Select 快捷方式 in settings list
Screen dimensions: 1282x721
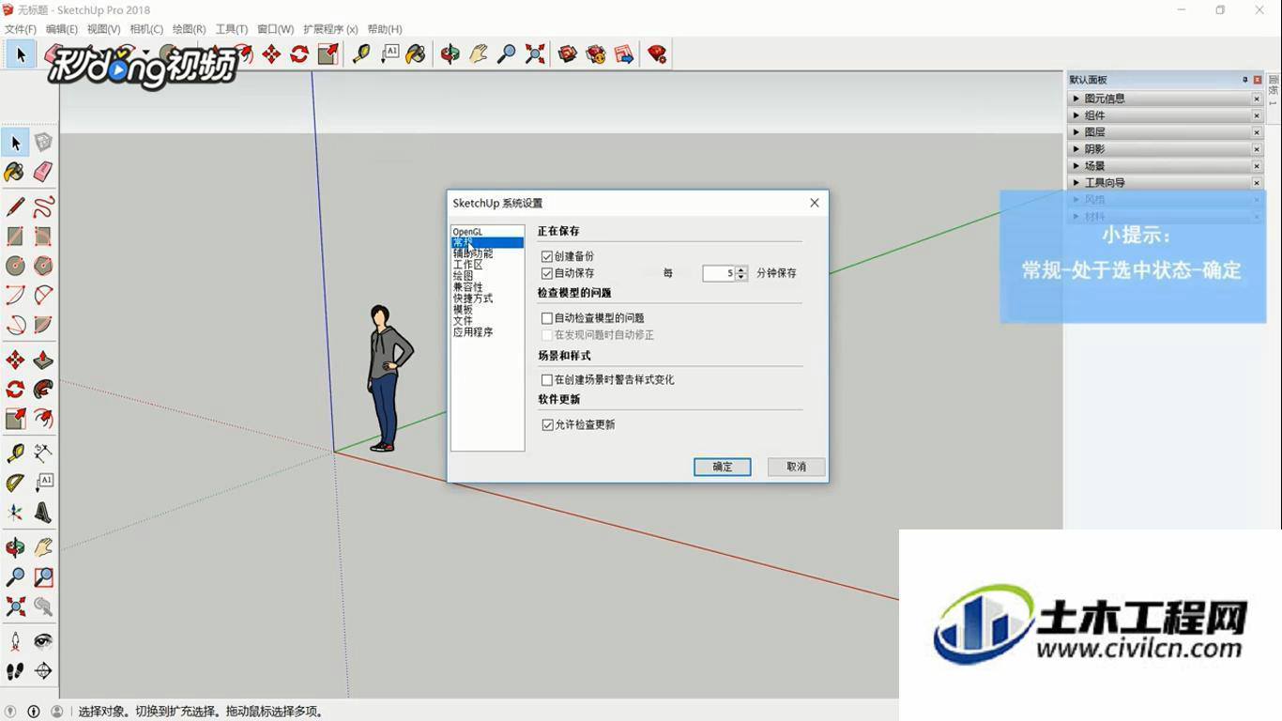[x=473, y=299]
